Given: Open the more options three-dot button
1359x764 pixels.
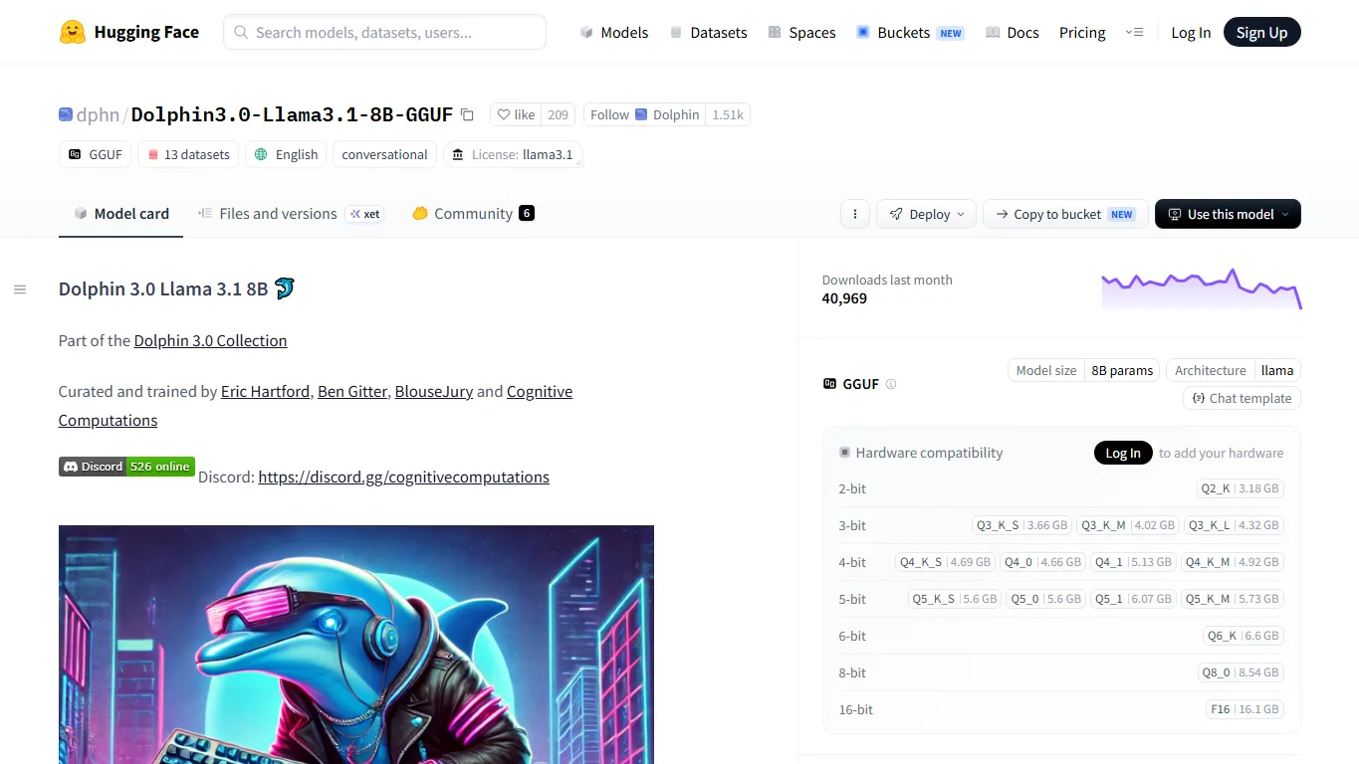Looking at the screenshot, I should (855, 214).
